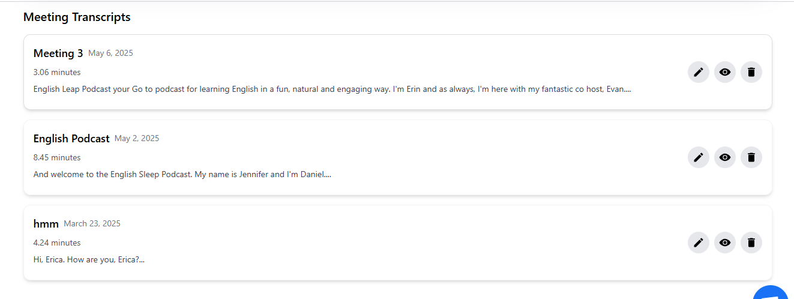The width and height of the screenshot is (794, 299).
Task: Select the Meeting 3 transcript preview text
Action: (x=332, y=89)
